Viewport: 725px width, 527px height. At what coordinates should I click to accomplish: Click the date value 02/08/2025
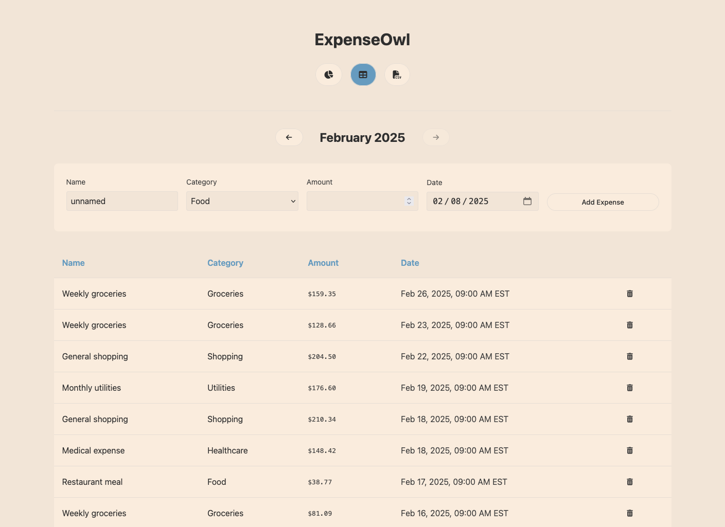point(461,201)
